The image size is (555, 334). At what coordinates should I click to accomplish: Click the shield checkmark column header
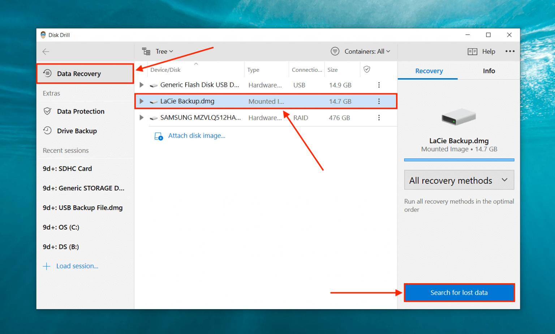click(366, 69)
